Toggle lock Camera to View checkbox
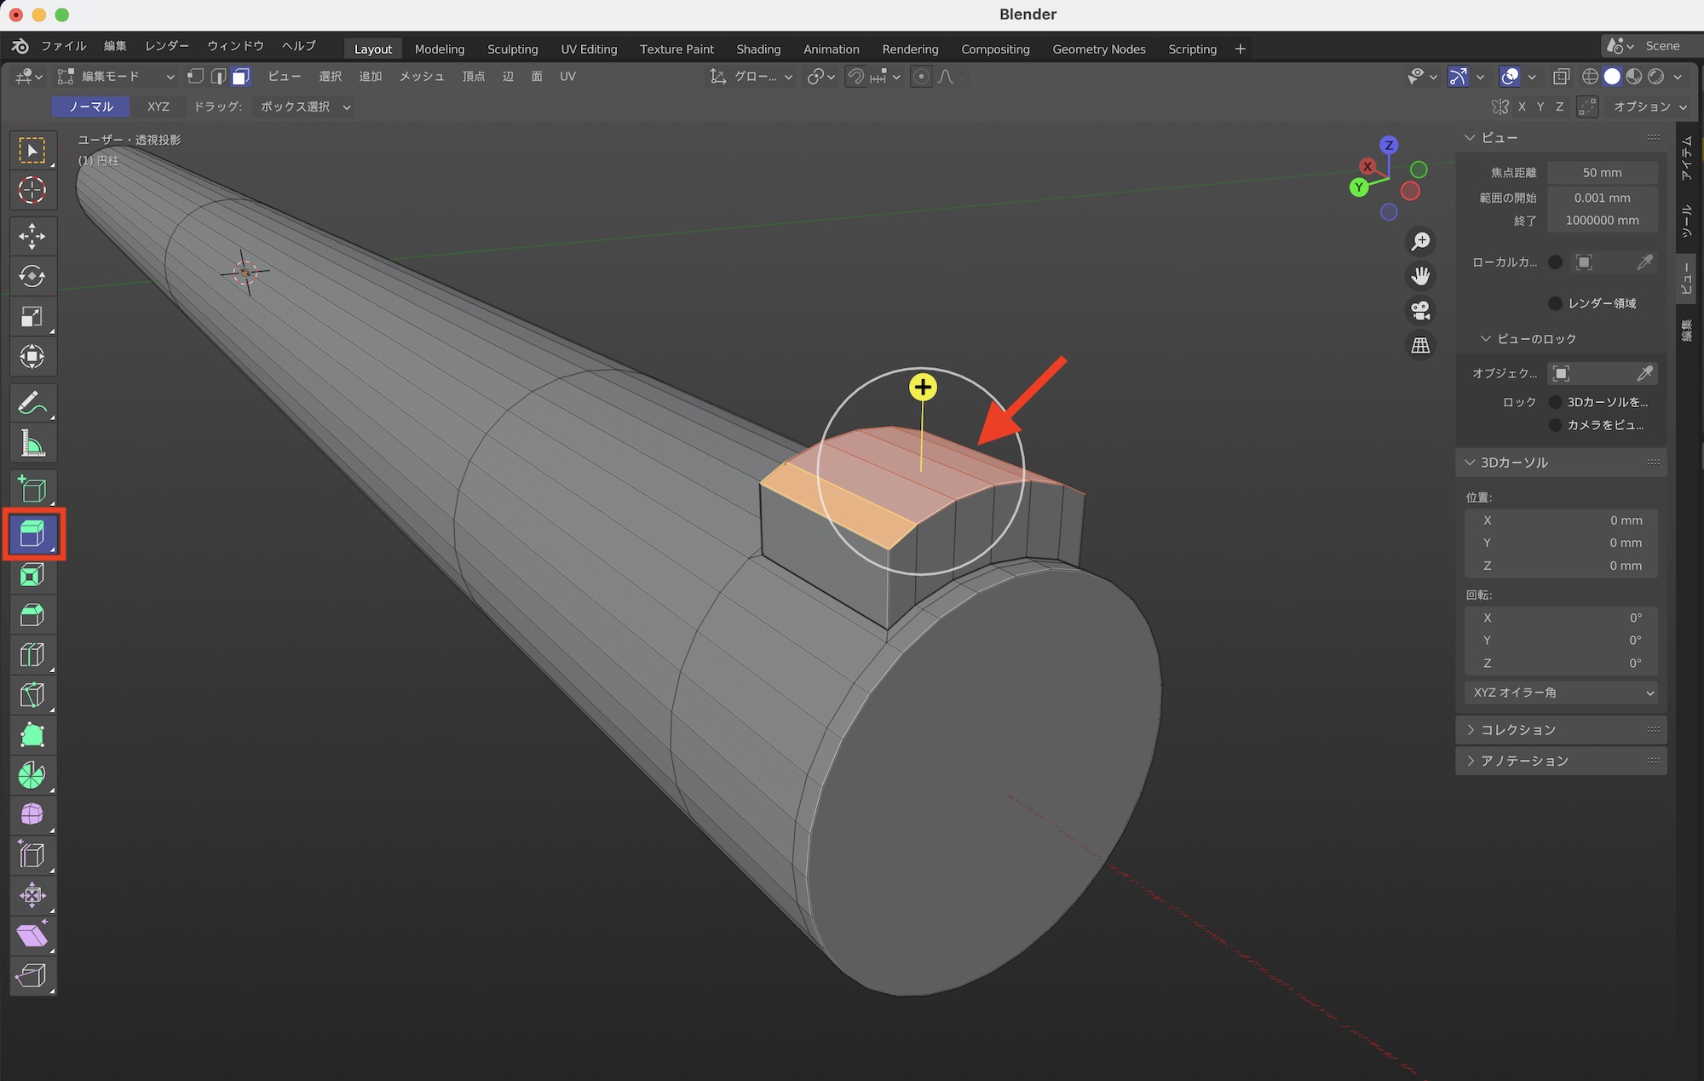The height and width of the screenshot is (1081, 1704). tap(1555, 425)
